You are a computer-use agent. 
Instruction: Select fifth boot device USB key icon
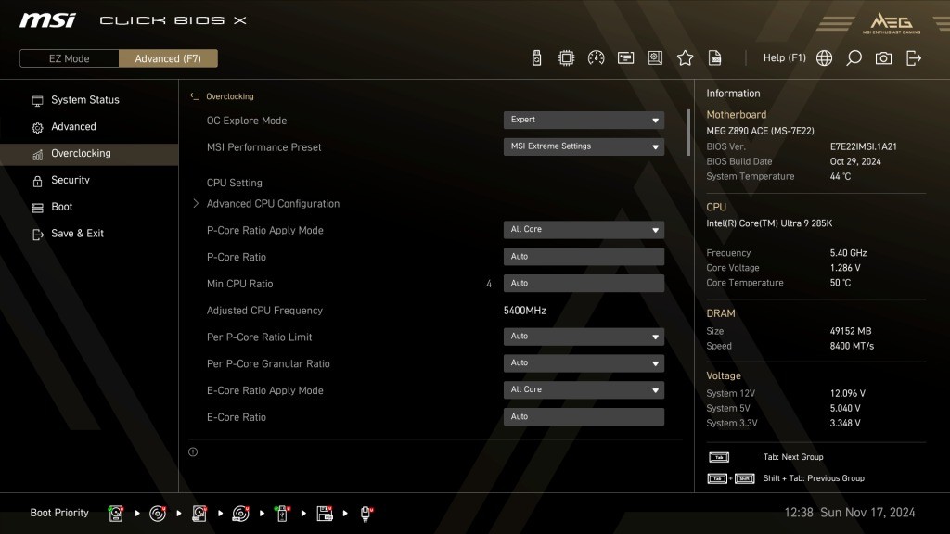pos(282,514)
